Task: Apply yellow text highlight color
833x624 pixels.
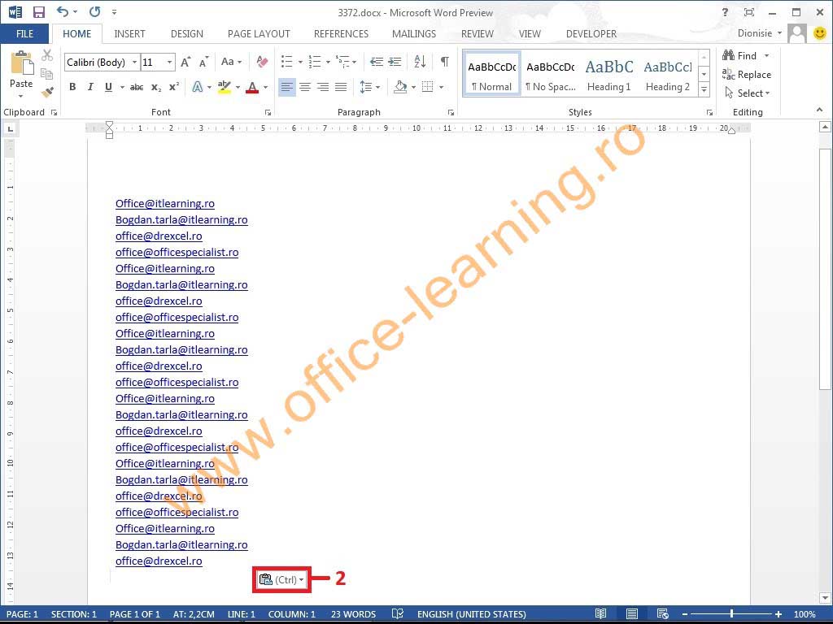Action: click(225, 87)
